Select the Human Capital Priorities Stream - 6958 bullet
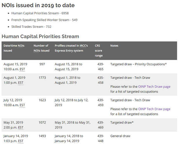180x145 pixels. click(40, 13)
